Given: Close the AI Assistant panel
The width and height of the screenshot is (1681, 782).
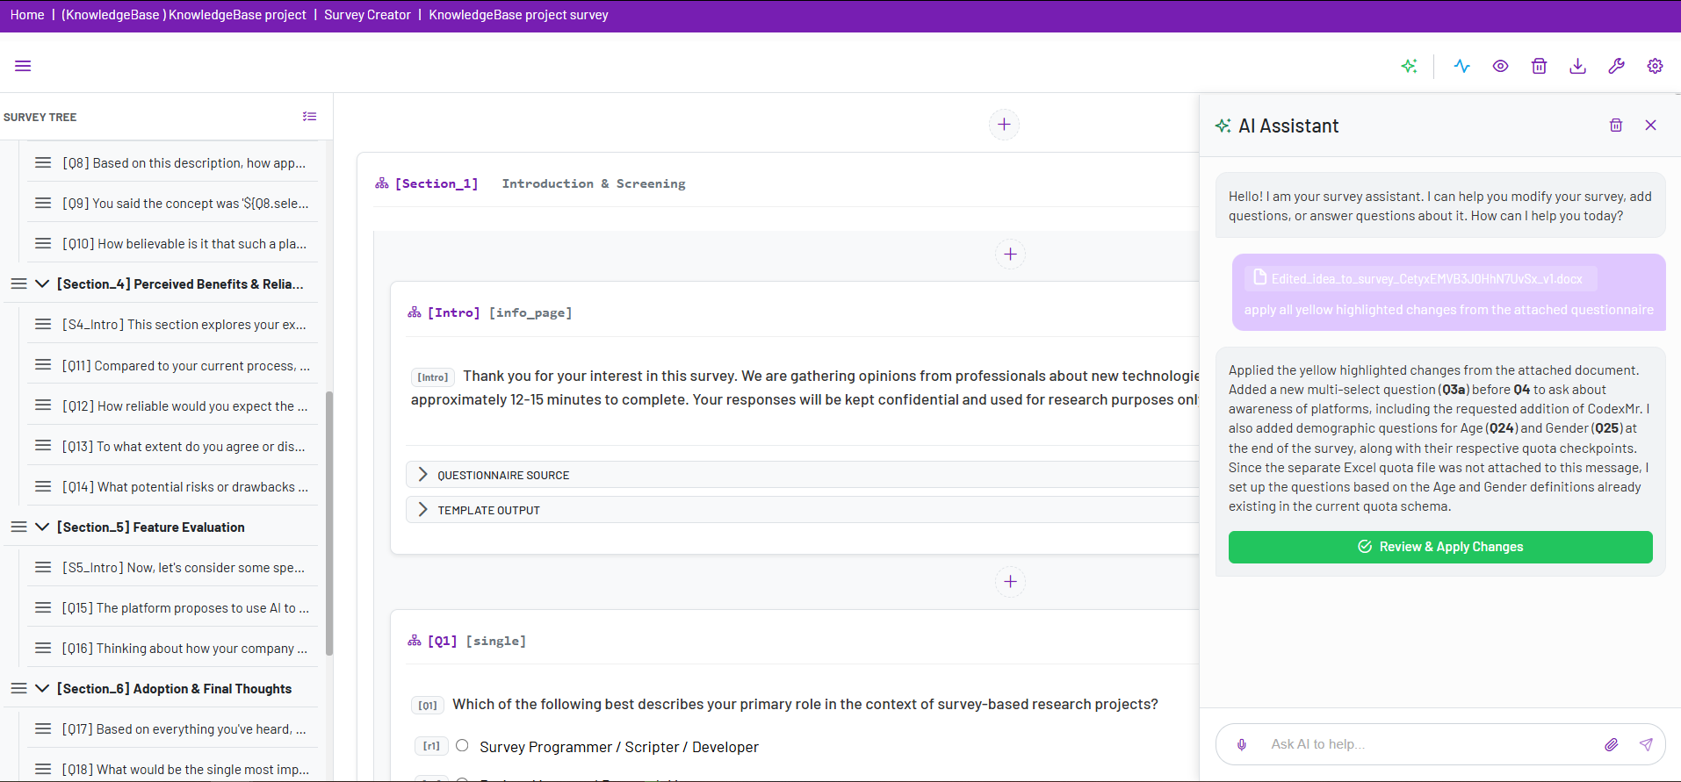Looking at the screenshot, I should pos(1650,126).
